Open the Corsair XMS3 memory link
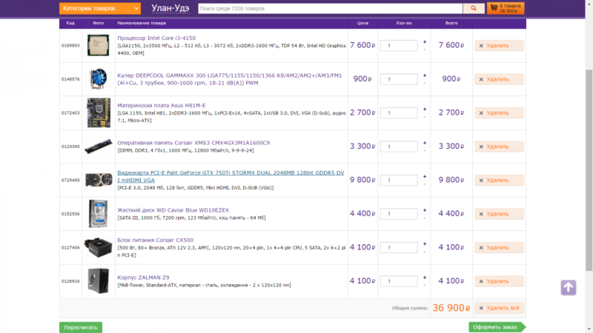The height and width of the screenshot is (333, 593). click(193, 142)
